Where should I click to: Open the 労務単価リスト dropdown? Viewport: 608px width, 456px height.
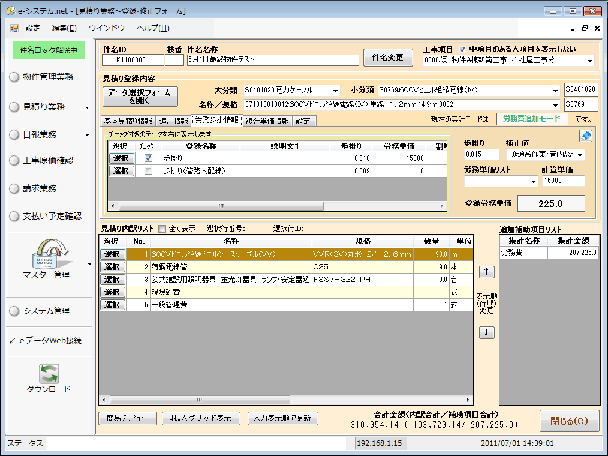click(533, 181)
